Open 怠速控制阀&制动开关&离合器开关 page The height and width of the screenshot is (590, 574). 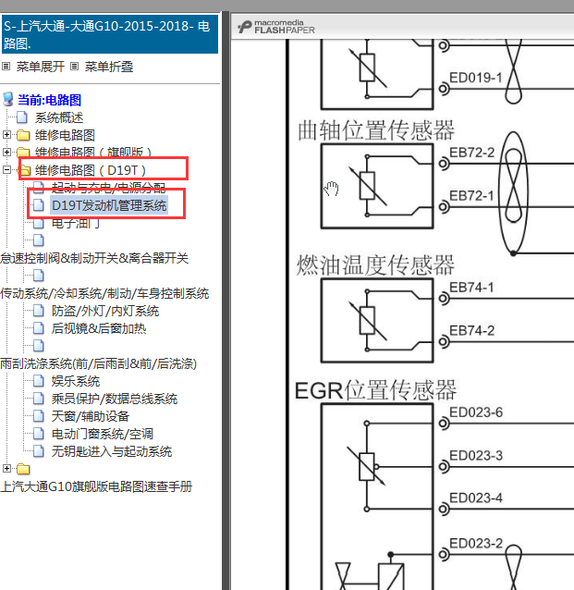[x=94, y=259]
